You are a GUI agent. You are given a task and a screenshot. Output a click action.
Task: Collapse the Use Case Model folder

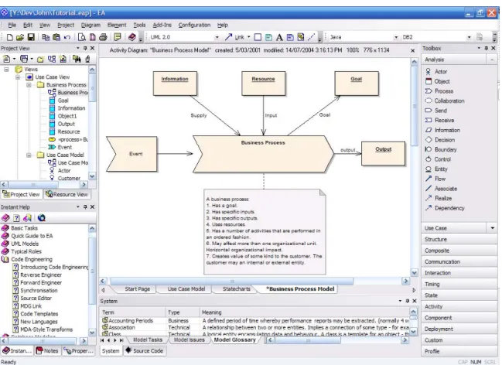[29, 155]
